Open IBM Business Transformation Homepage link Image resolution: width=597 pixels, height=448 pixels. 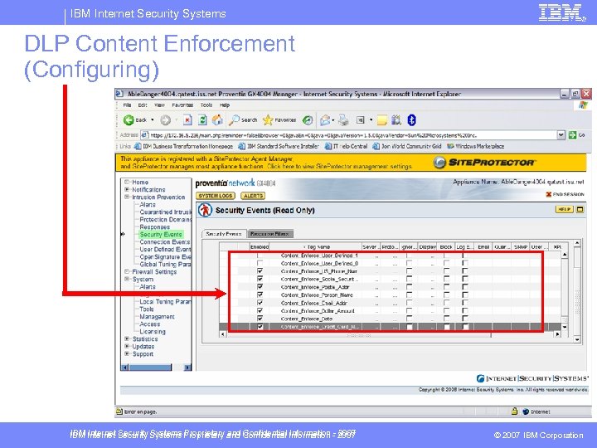(183, 146)
